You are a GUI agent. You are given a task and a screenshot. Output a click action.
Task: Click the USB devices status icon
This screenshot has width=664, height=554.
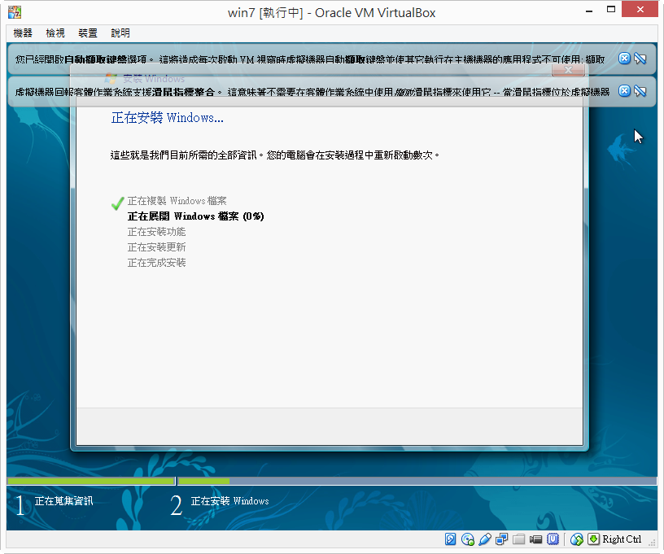click(485, 539)
